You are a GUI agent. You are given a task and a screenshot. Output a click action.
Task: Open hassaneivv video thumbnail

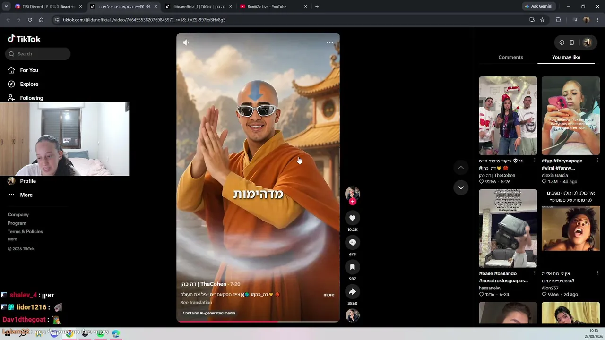(x=508, y=229)
